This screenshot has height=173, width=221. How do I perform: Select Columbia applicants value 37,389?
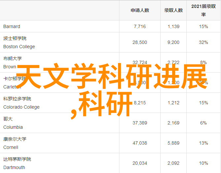(x=140, y=123)
